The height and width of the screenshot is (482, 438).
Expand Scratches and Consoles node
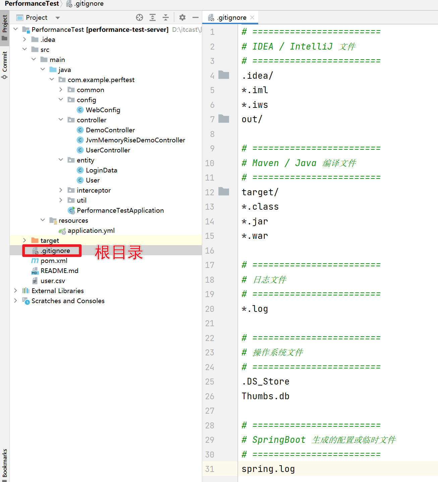tap(15, 300)
